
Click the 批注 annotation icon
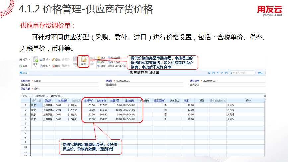(99, 58)
